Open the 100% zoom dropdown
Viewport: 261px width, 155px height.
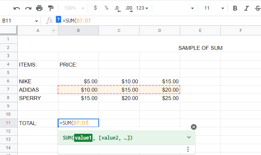74,8
